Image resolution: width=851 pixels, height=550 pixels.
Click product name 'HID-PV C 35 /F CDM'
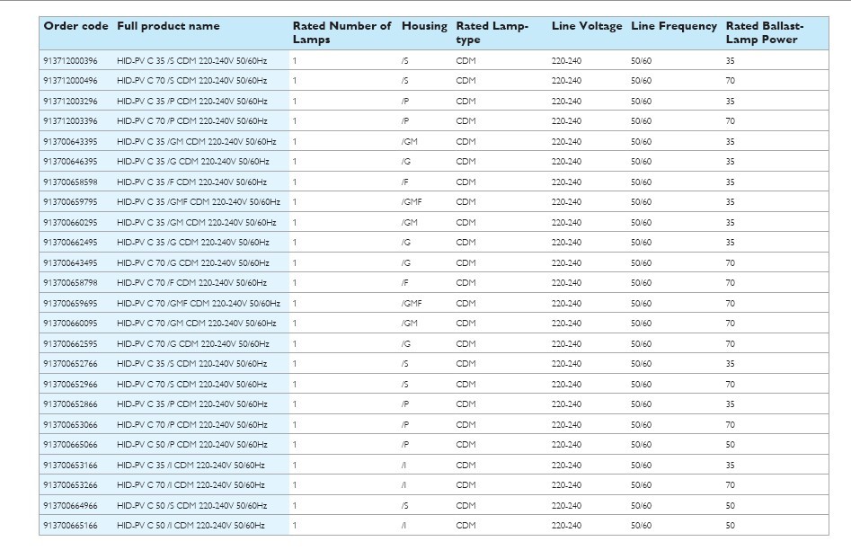tap(191, 182)
